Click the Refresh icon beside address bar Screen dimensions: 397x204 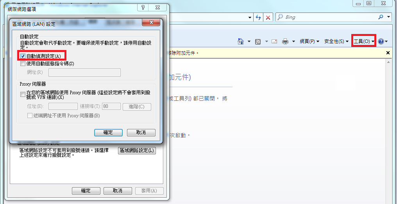click(258, 18)
